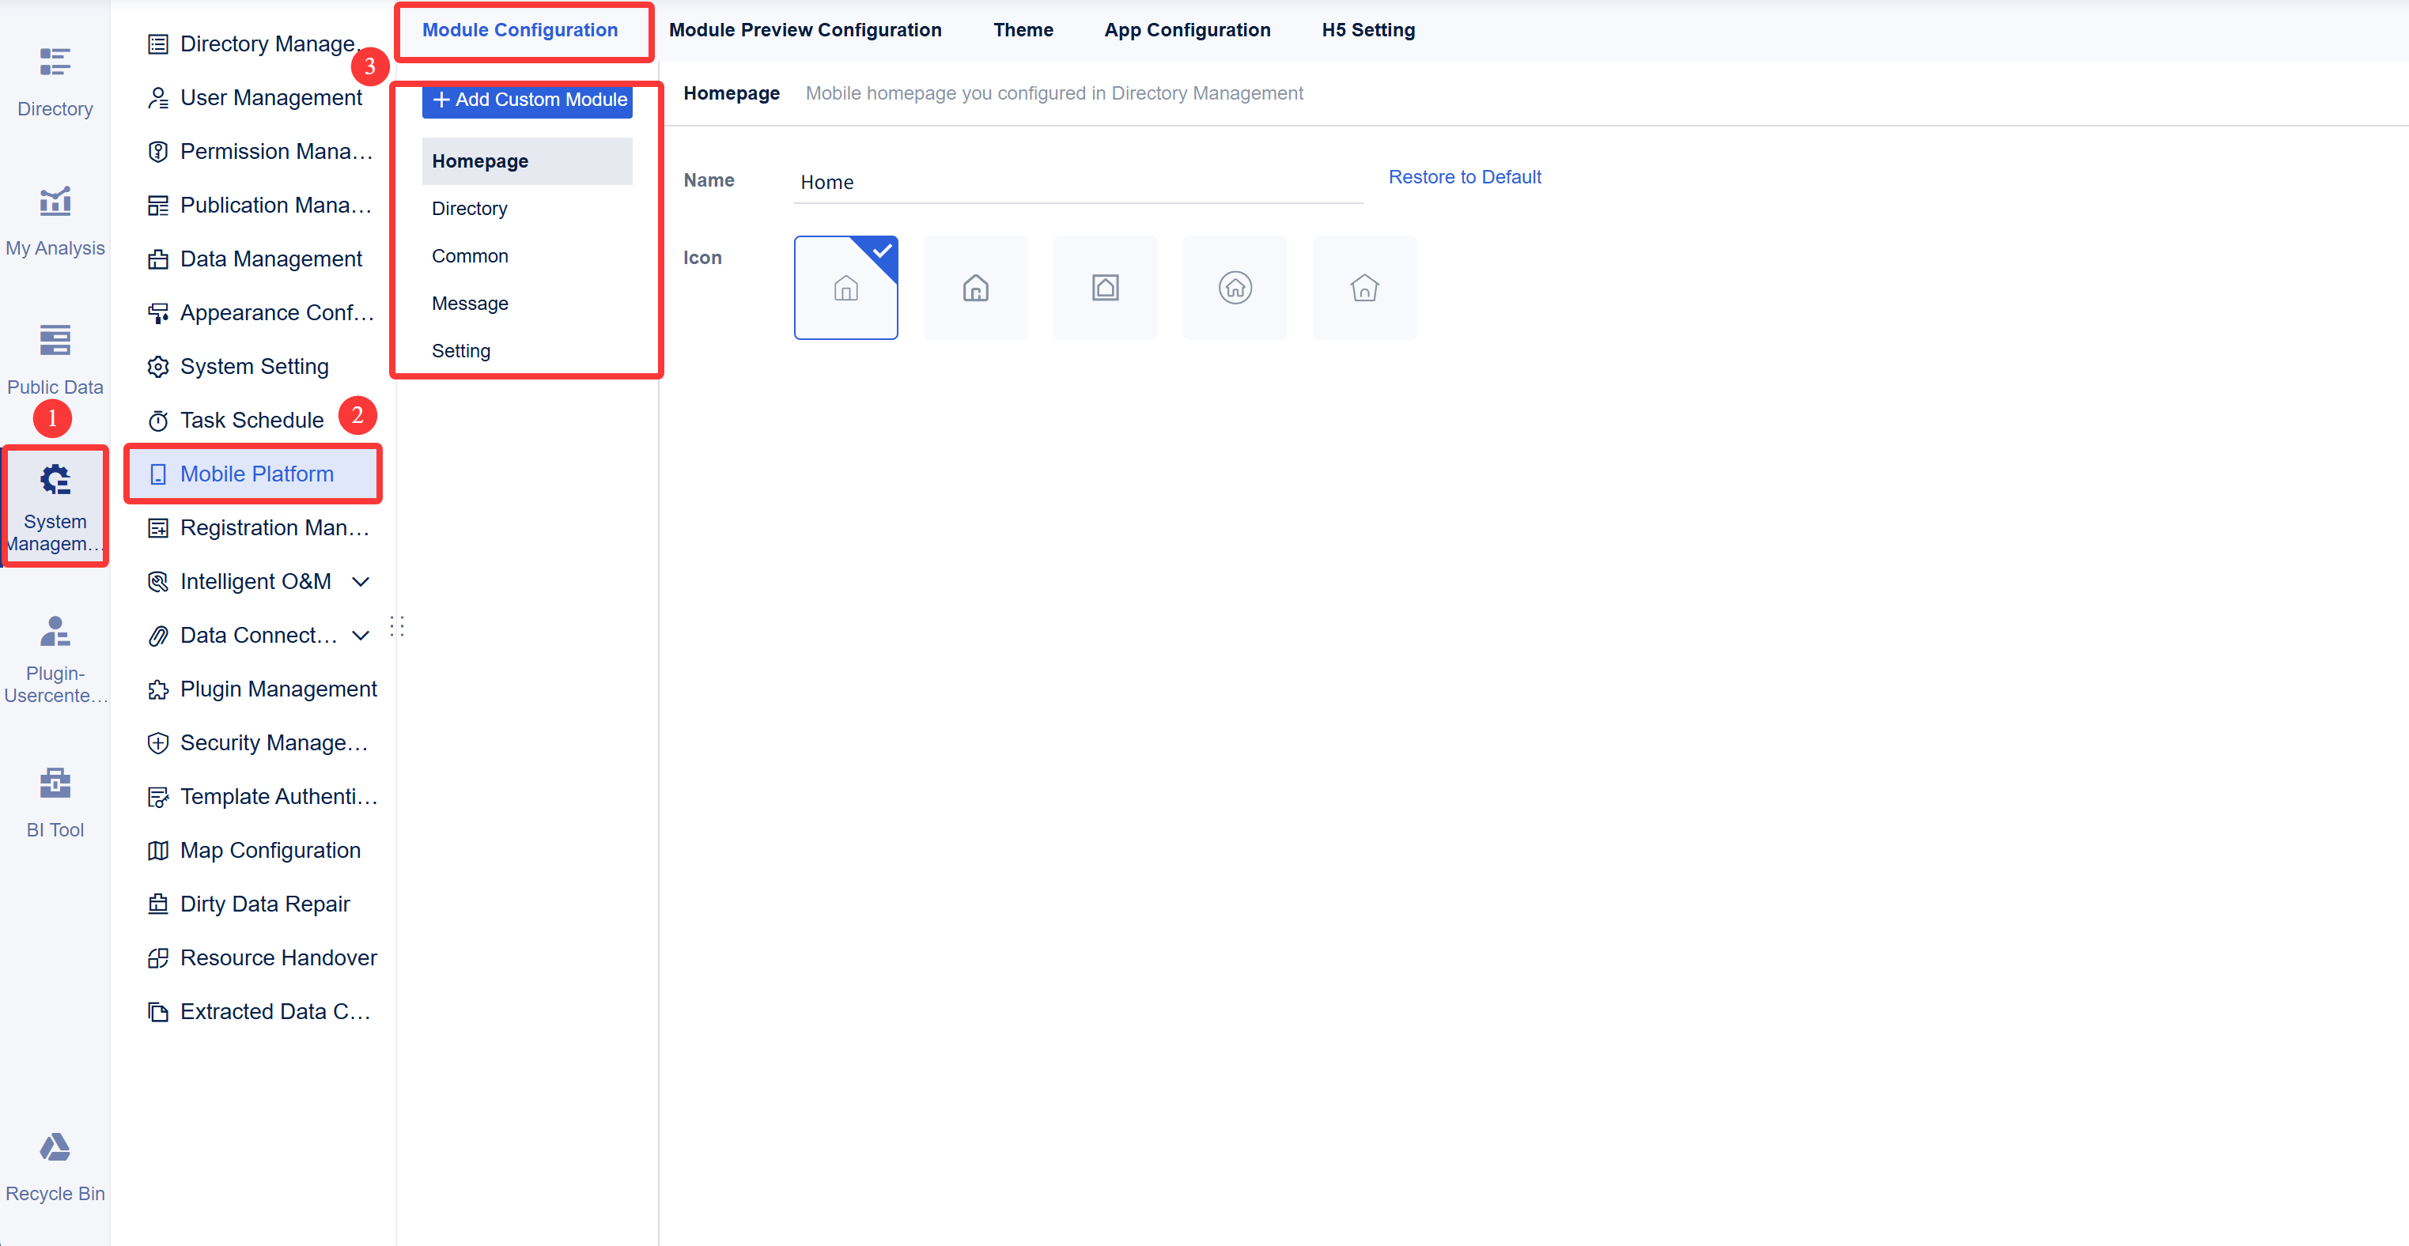Open the BI Tool section
This screenshot has height=1246, width=2409.
click(x=55, y=799)
